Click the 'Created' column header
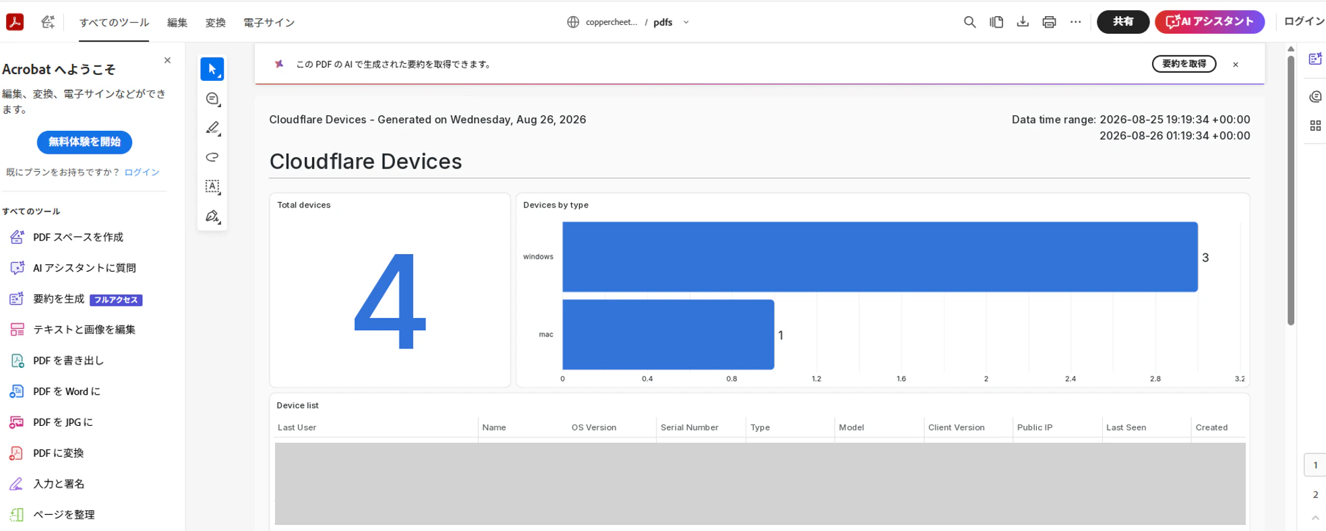 (1212, 428)
